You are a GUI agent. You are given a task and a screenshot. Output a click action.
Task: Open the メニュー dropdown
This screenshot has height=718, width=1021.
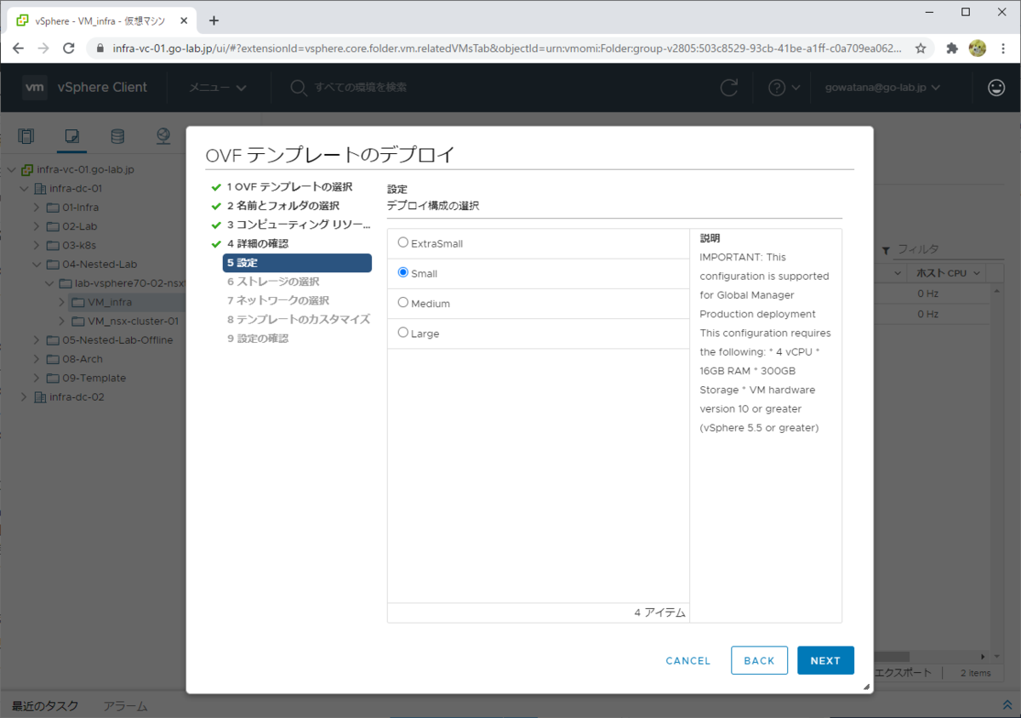click(218, 87)
